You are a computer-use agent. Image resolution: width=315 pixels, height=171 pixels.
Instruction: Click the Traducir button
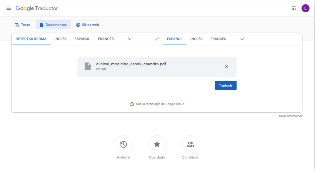coord(225,85)
